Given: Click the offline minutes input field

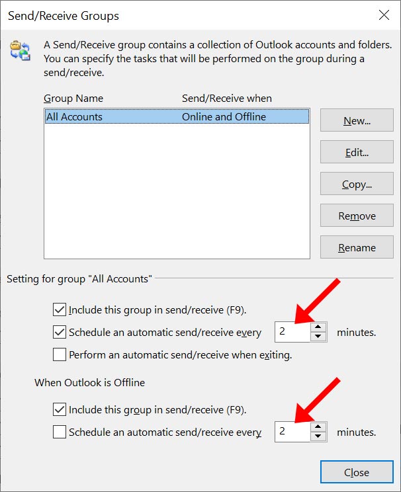Looking at the screenshot, I should 292,431.
